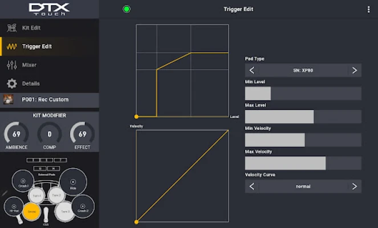Viewport: 378px width, 228px height.
Task: Select the Tom 2 pad
Action: coord(56,195)
